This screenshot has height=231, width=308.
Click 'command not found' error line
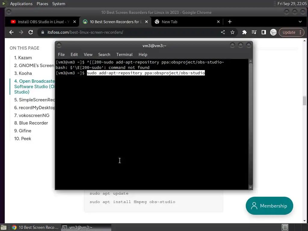tap(103, 68)
